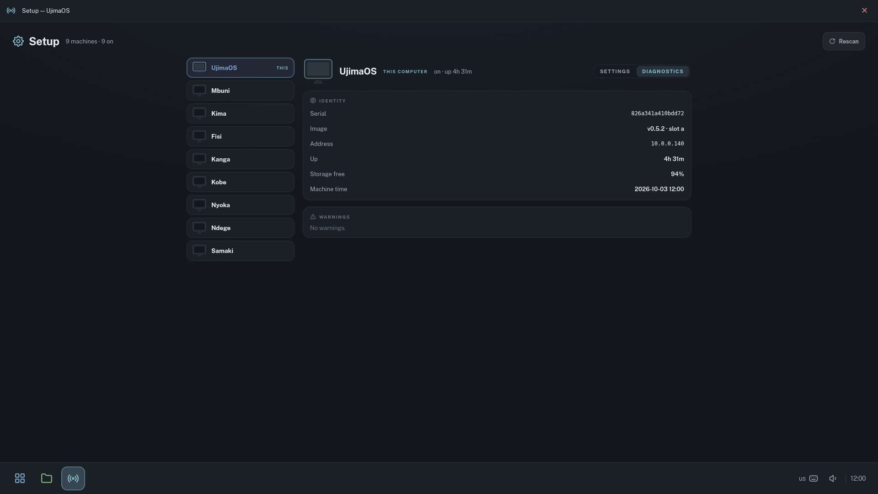Open the keyboard layout icon
Image resolution: width=878 pixels, height=494 pixels.
814,478
